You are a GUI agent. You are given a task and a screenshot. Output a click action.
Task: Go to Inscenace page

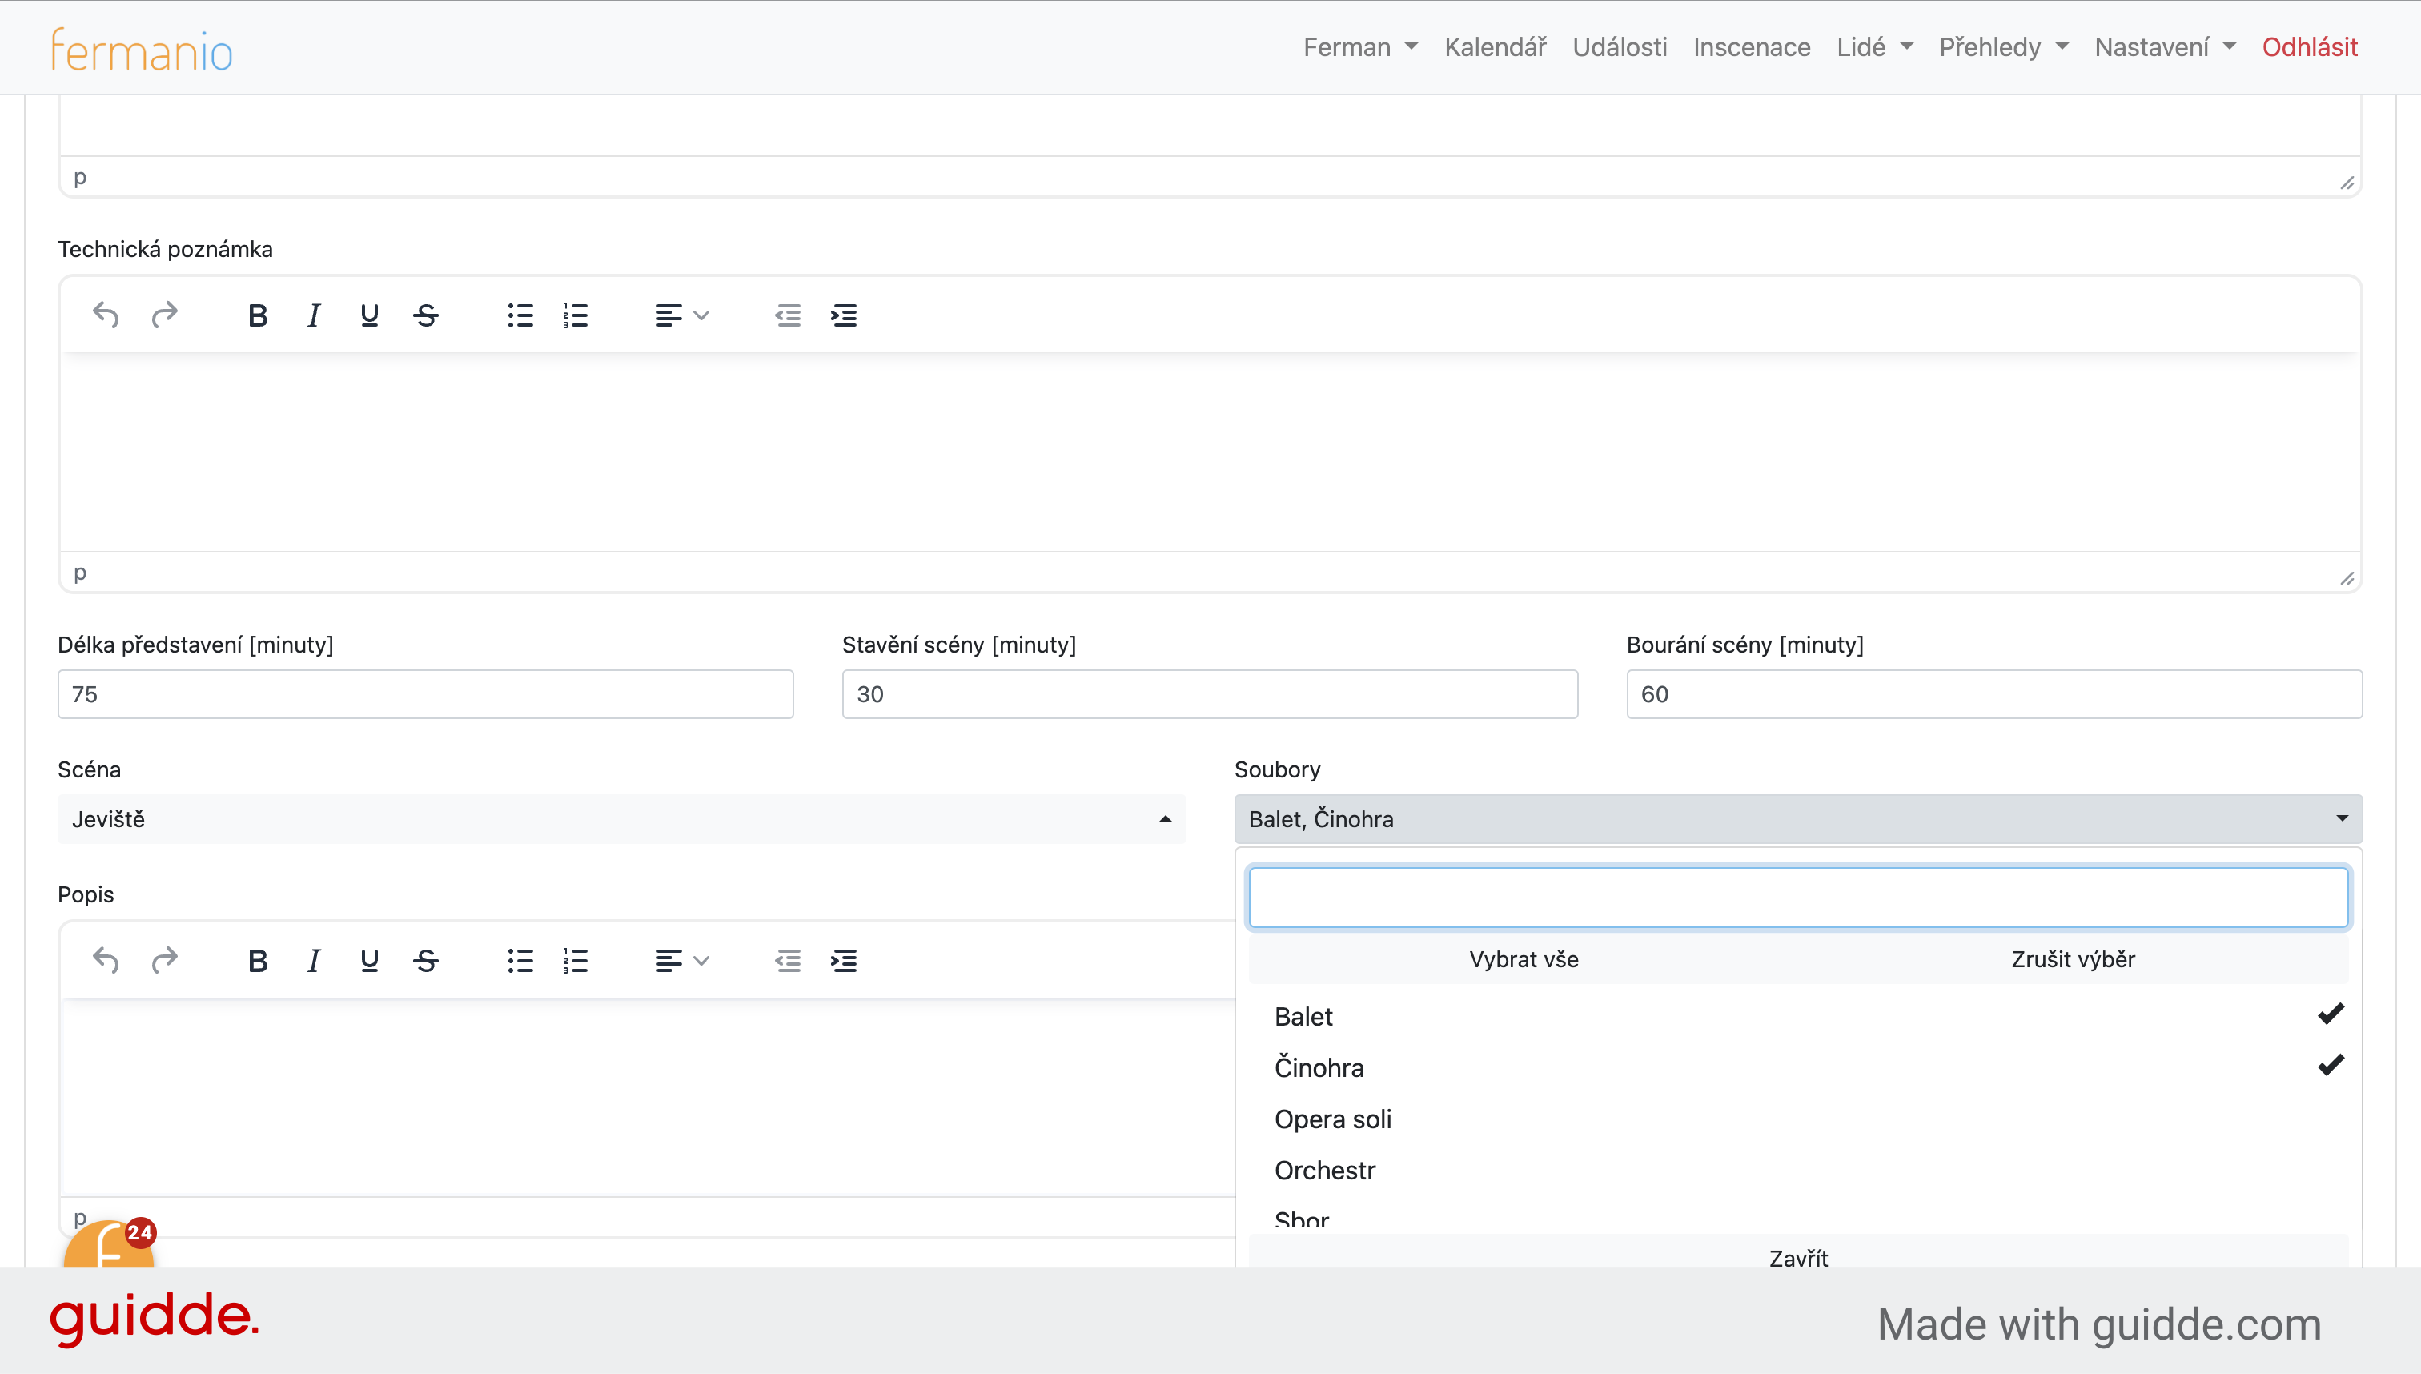[1751, 47]
